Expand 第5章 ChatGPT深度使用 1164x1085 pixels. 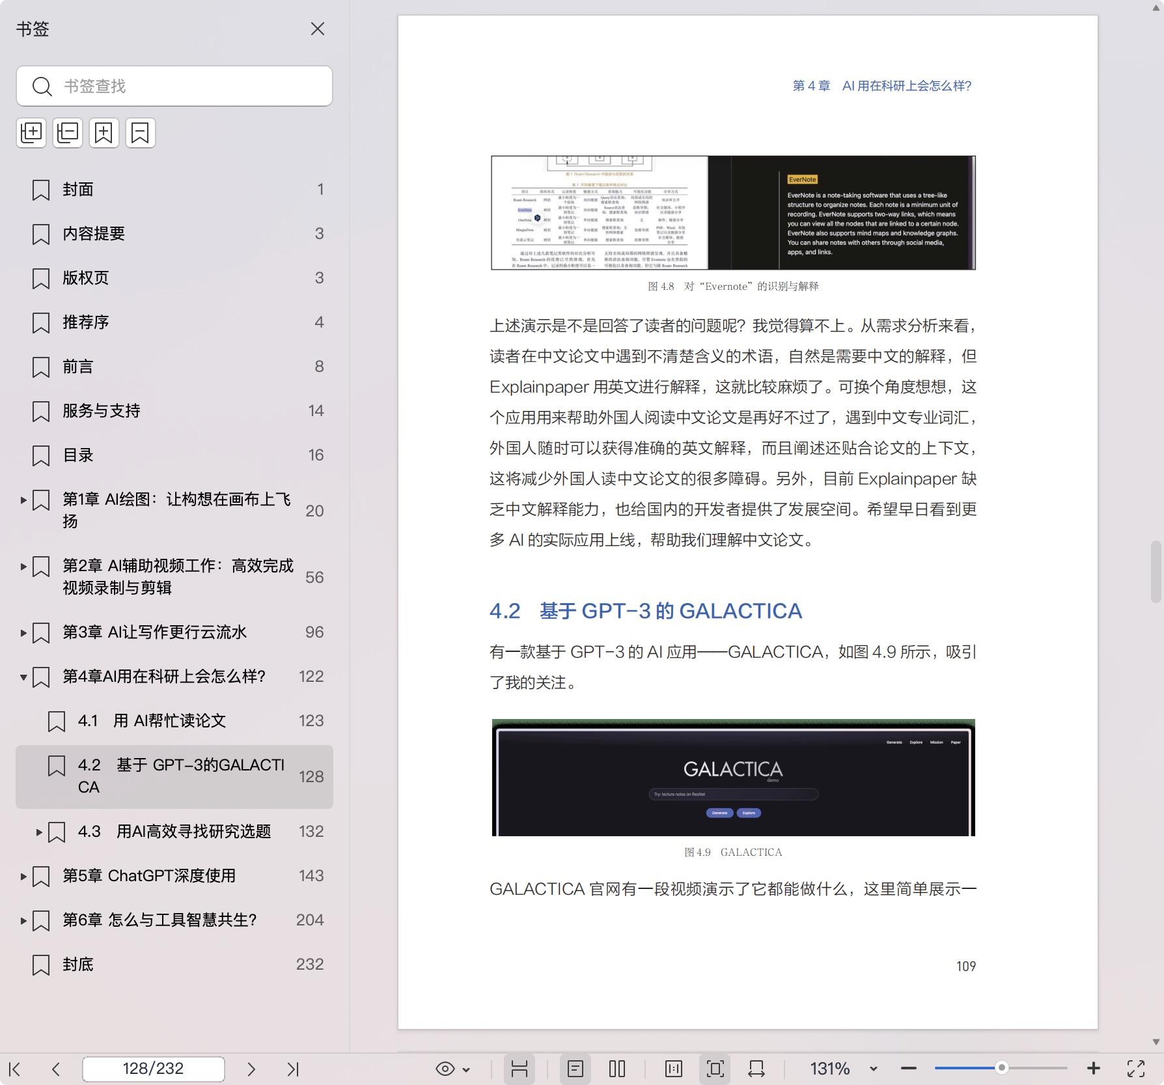[x=23, y=877]
